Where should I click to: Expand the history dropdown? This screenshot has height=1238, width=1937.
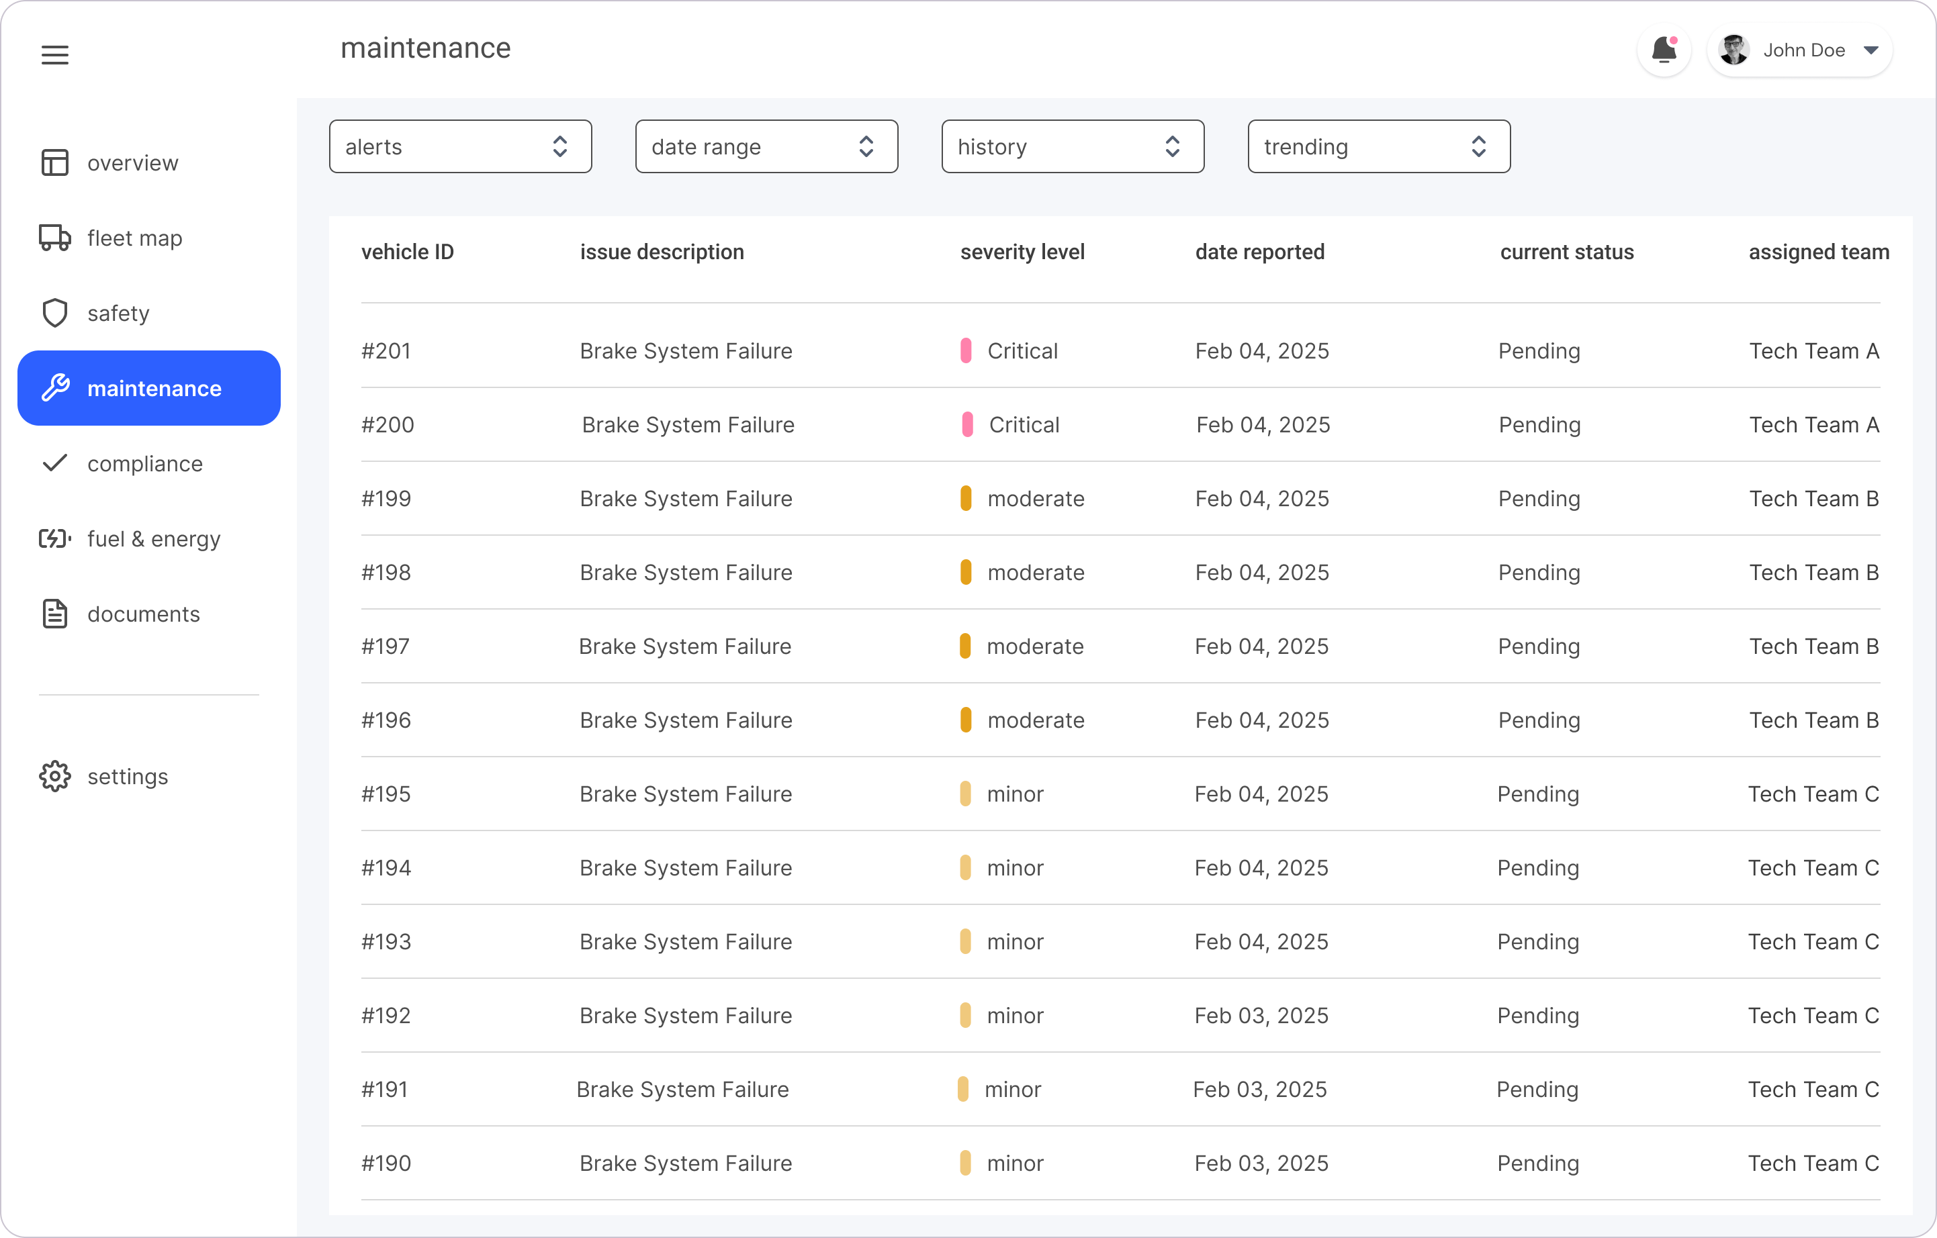coord(1072,146)
